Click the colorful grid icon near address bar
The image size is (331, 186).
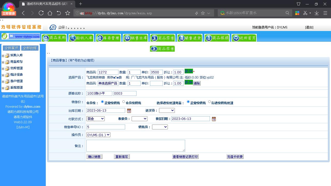pos(297,13)
